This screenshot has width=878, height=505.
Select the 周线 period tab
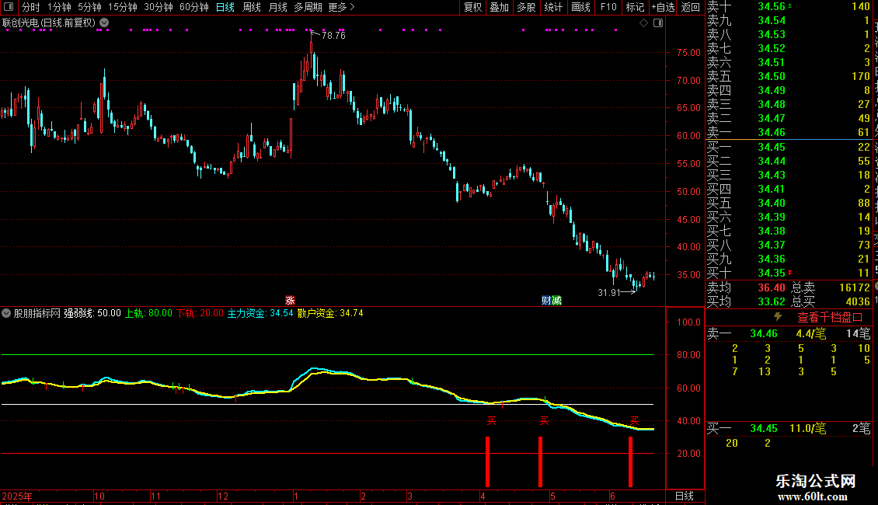click(252, 7)
